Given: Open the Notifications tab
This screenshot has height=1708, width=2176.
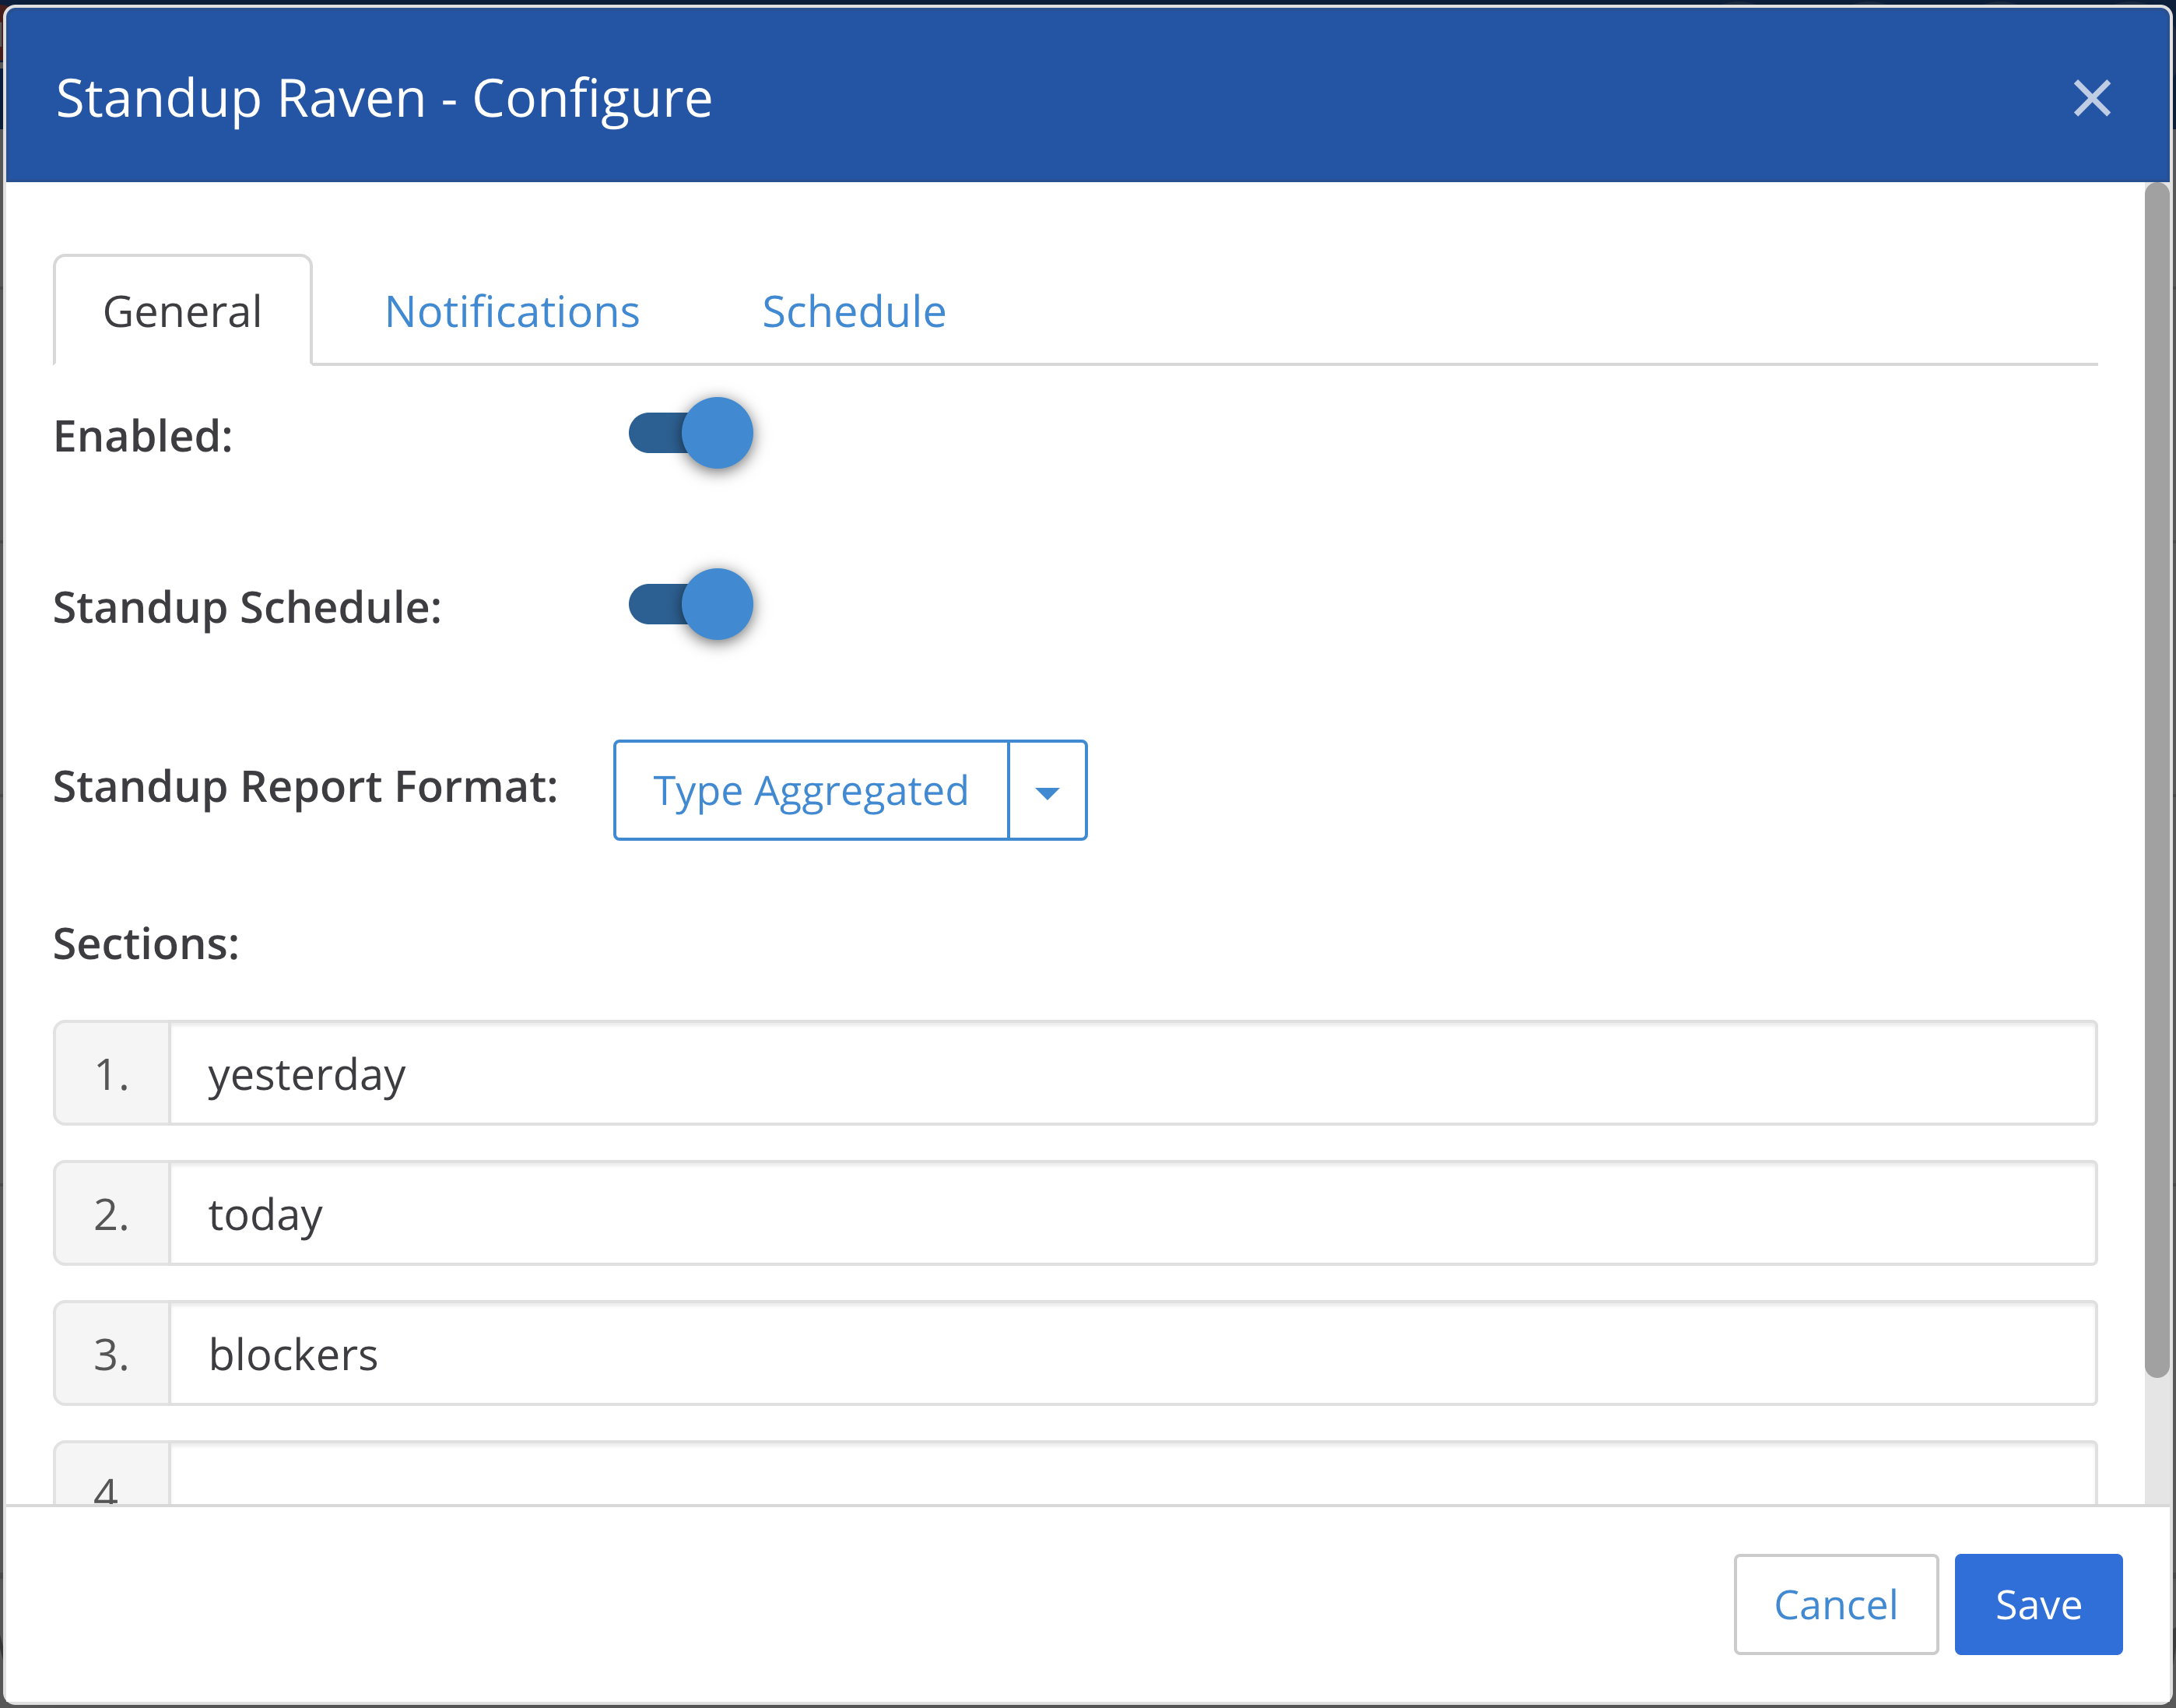Looking at the screenshot, I should point(512,312).
